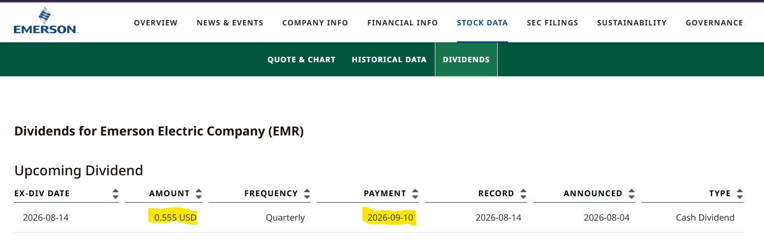Select the 0.555 USD amount cell

click(x=176, y=218)
